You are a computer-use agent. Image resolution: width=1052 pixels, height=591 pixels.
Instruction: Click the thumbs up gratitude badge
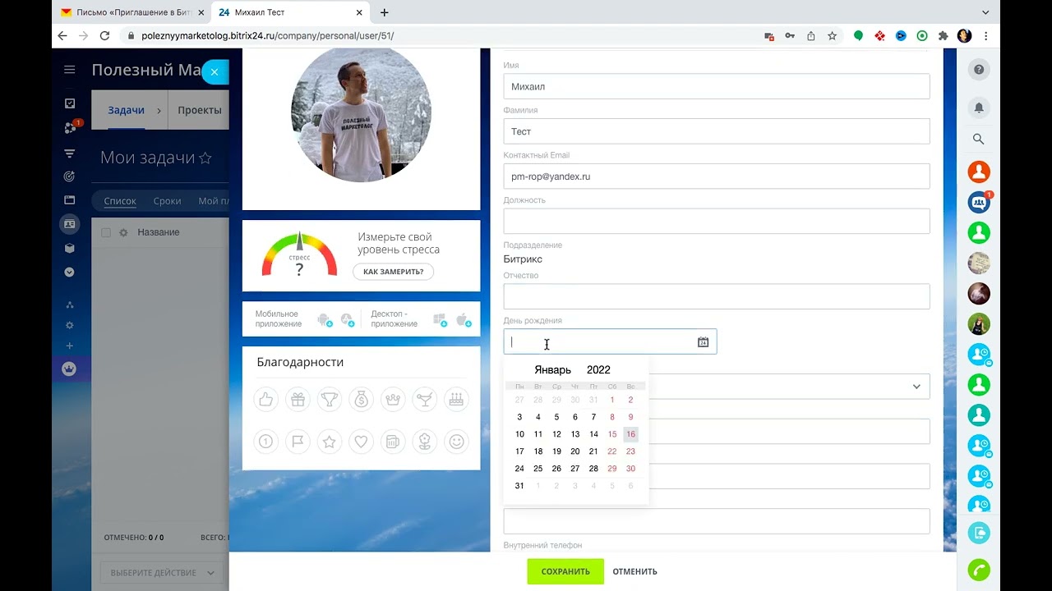point(265,400)
